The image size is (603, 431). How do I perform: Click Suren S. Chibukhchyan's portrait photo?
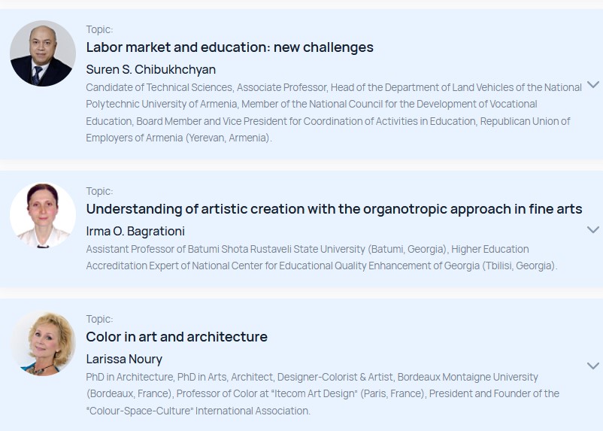(x=42, y=53)
